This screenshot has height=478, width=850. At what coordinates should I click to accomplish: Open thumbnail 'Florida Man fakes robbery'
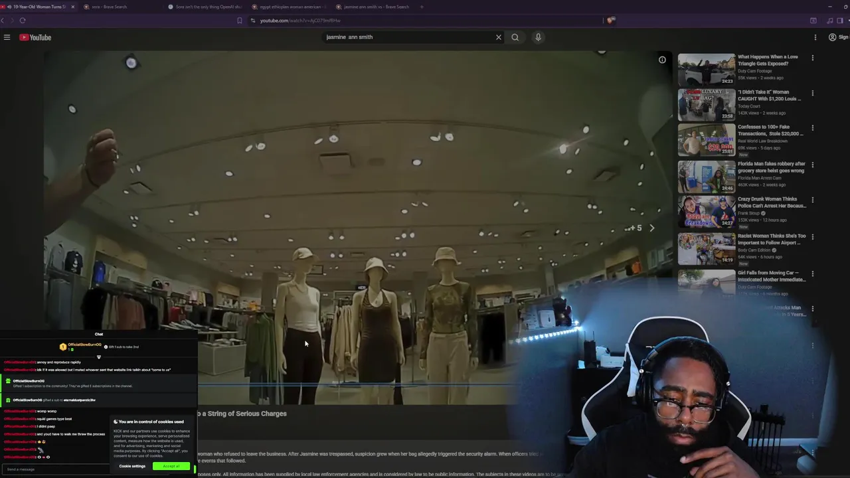coord(707,176)
